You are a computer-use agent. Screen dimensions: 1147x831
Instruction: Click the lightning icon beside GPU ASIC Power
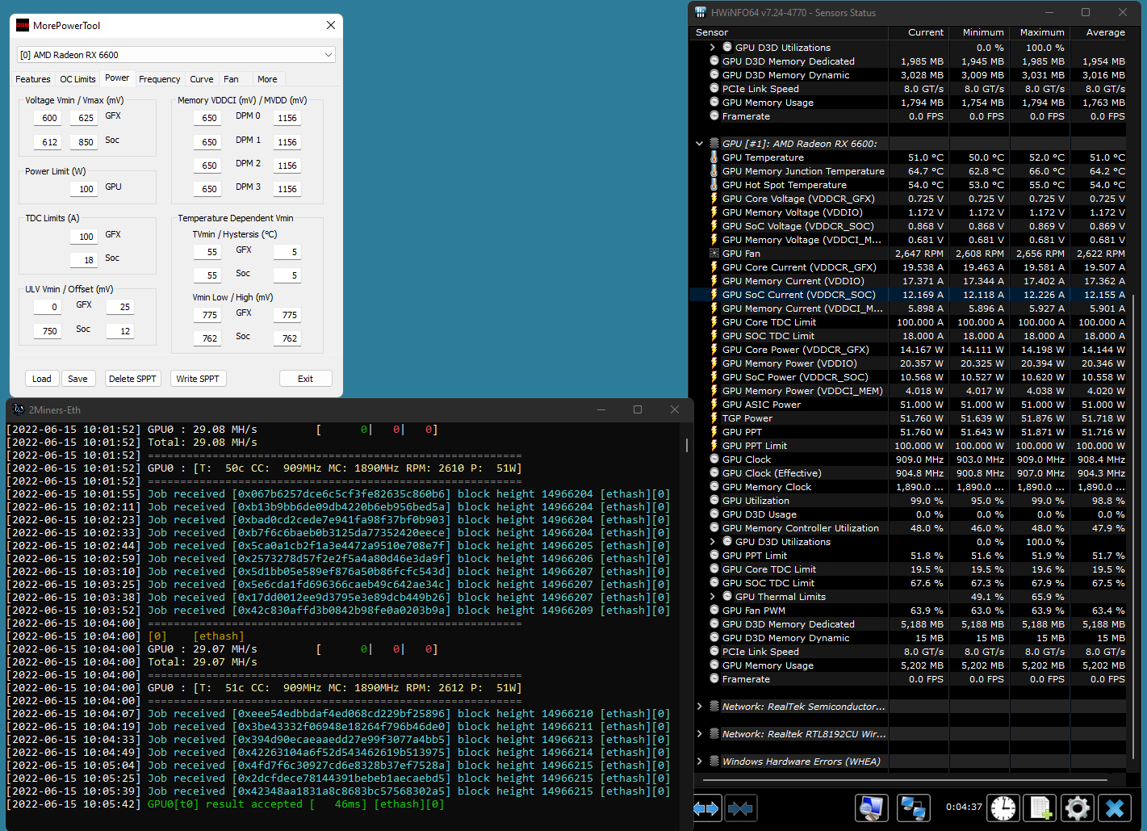coord(714,405)
